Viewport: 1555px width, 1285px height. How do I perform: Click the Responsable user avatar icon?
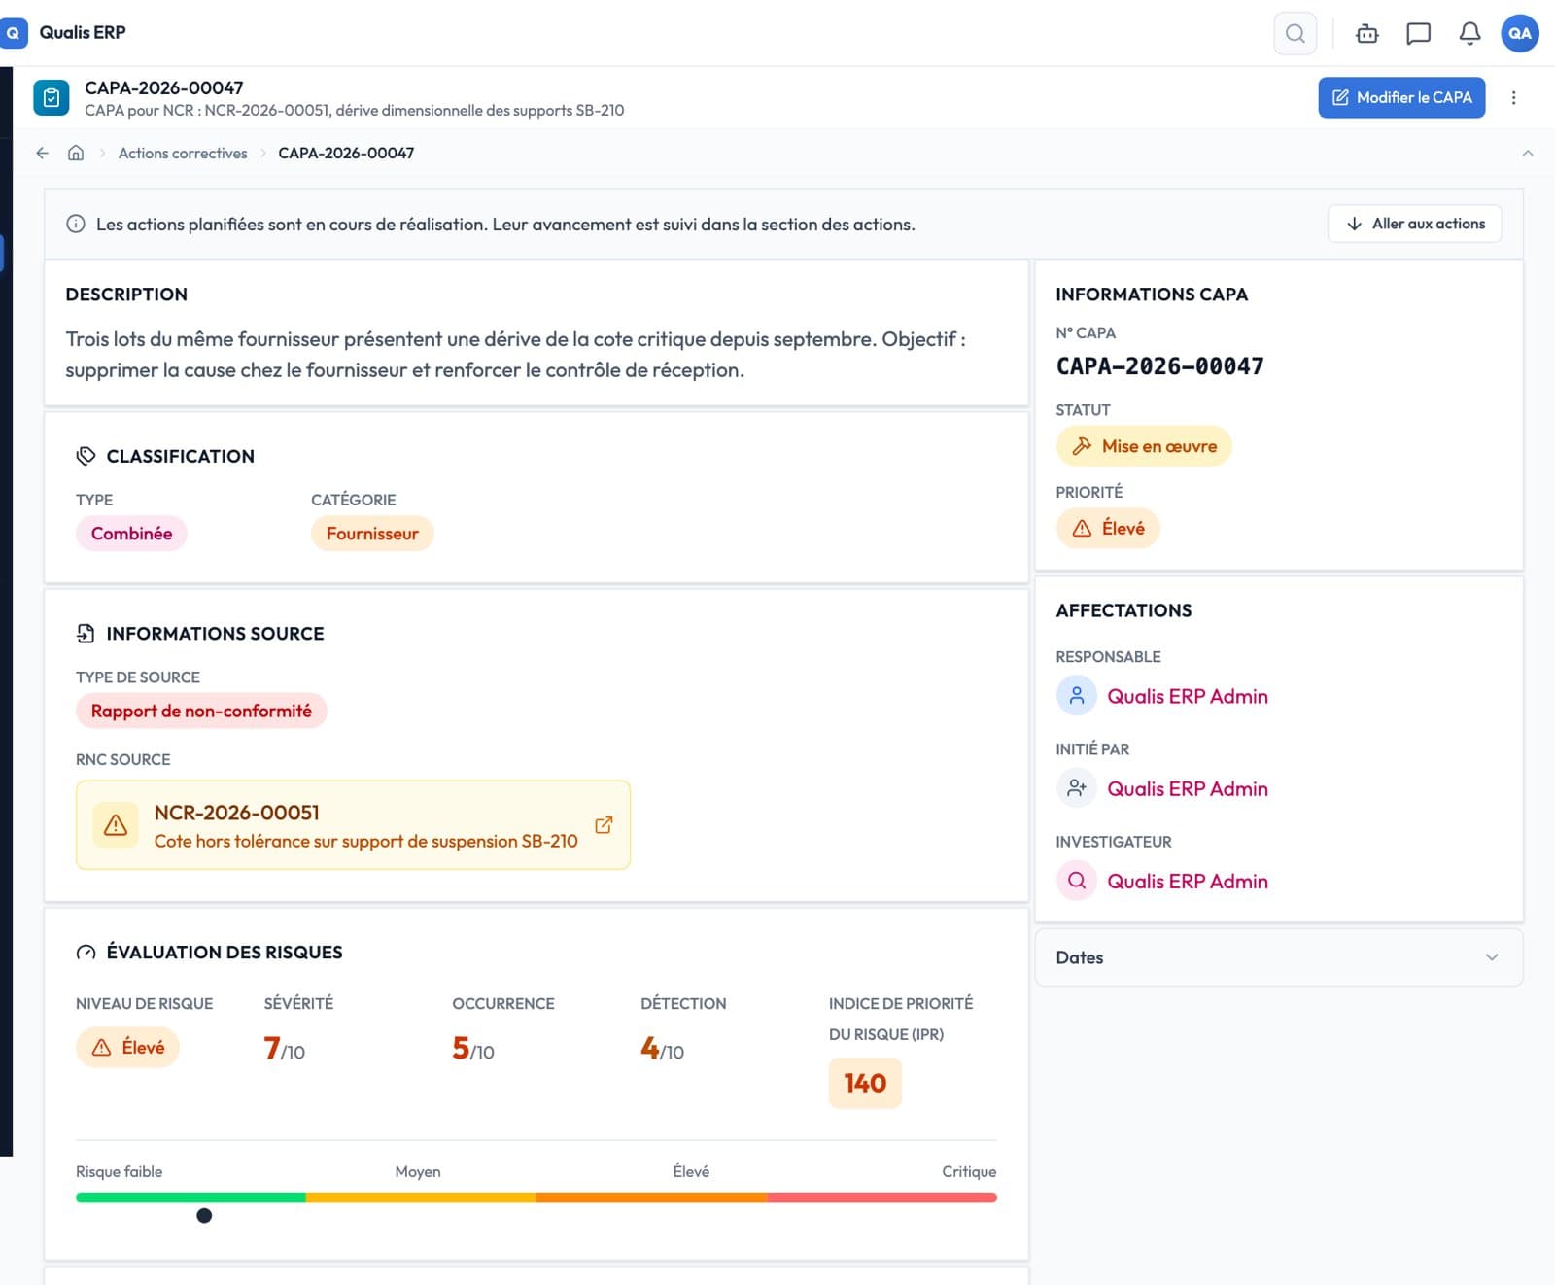(x=1076, y=696)
